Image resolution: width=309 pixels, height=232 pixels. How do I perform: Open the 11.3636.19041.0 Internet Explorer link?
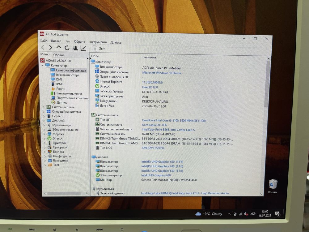click(152, 83)
